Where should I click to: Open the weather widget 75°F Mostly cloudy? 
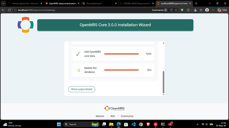click(12, 124)
